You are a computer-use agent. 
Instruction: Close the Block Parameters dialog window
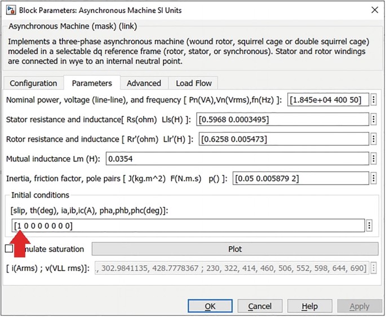374,10
